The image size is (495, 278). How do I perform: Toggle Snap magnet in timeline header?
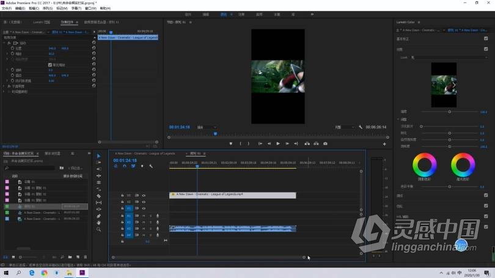point(125,166)
